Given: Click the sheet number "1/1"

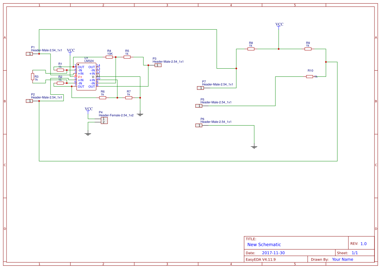Looking at the screenshot, I should pos(355,253).
